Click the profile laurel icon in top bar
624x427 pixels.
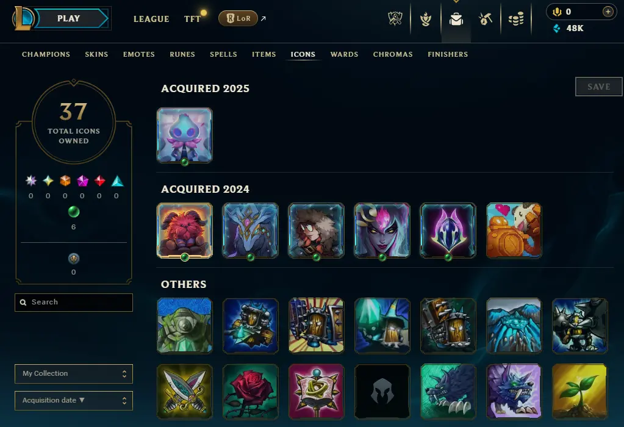(x=426, y=19)
